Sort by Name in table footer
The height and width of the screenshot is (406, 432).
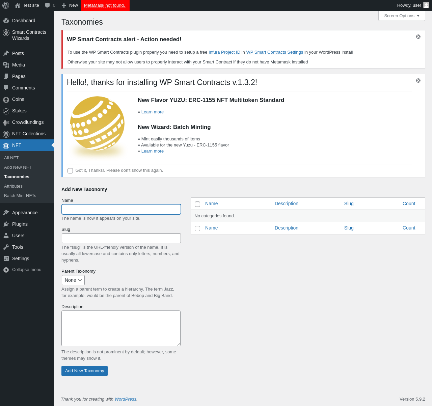pyautogui.click(x=211, y=228)
